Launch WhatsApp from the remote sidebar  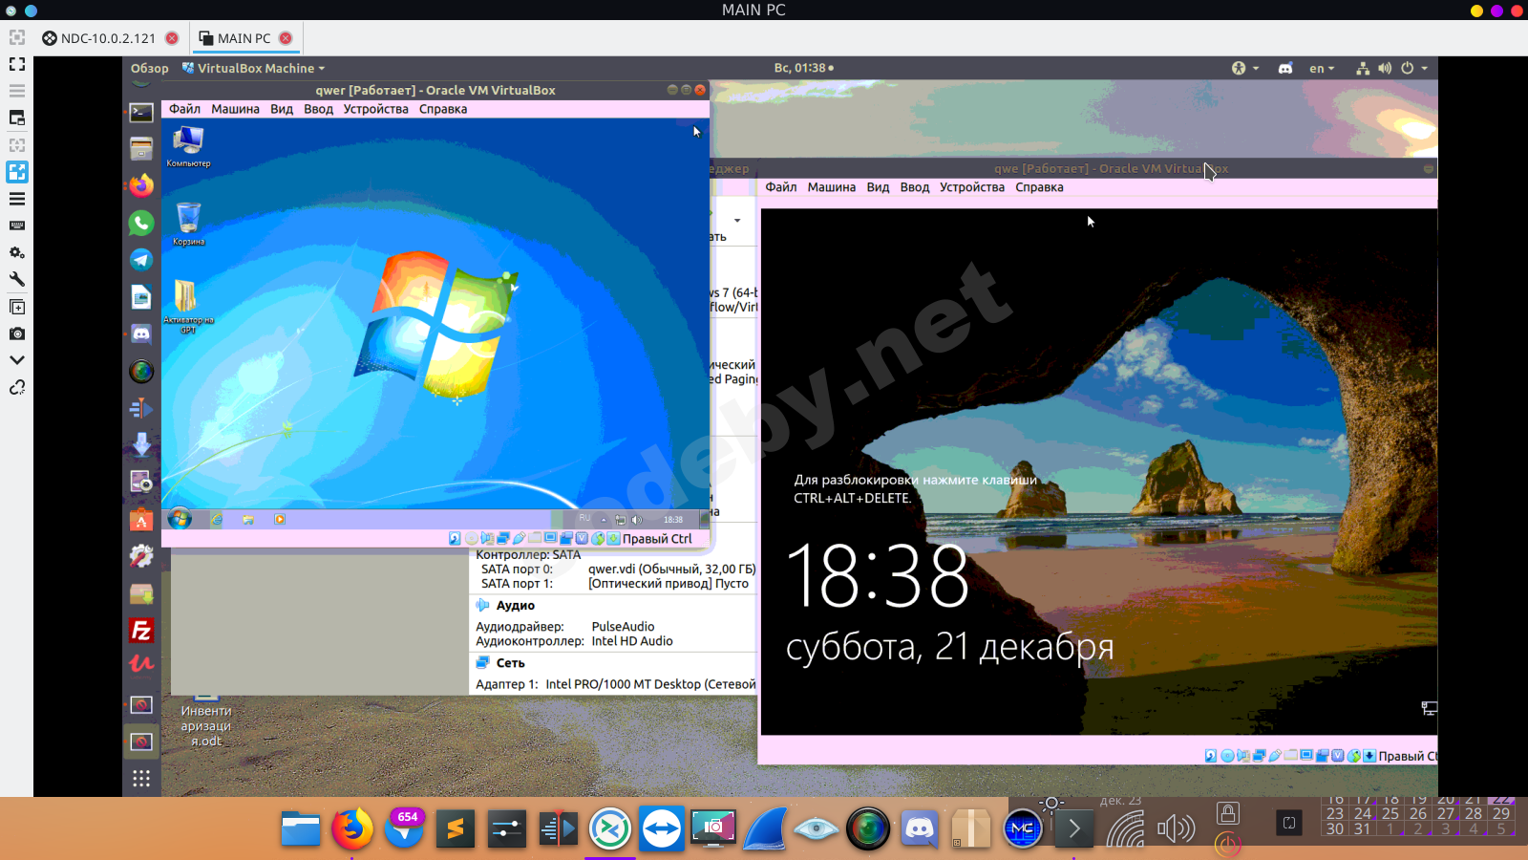pos(141,223)
